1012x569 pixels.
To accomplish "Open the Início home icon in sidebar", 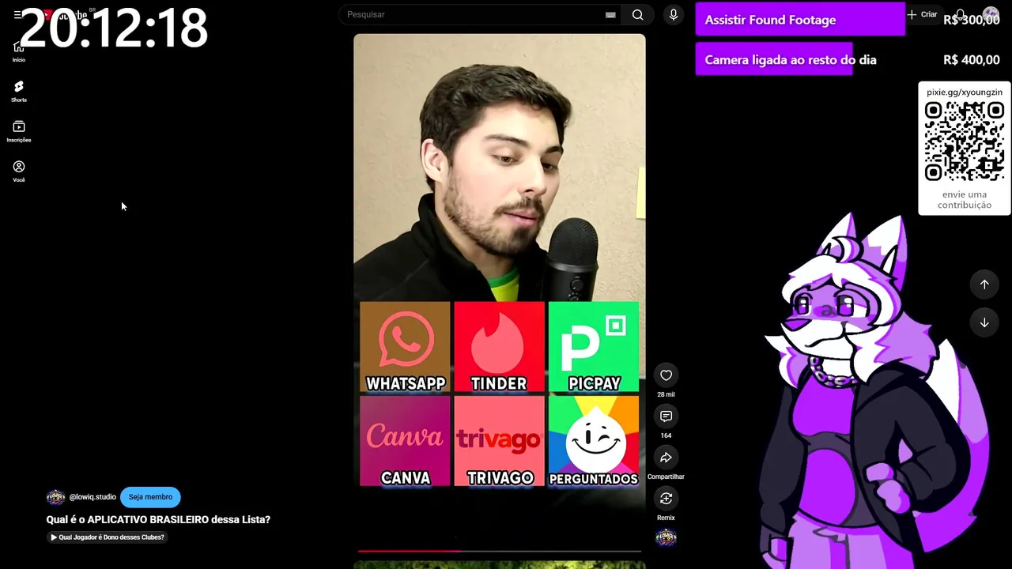I will [x=18, y=51].
